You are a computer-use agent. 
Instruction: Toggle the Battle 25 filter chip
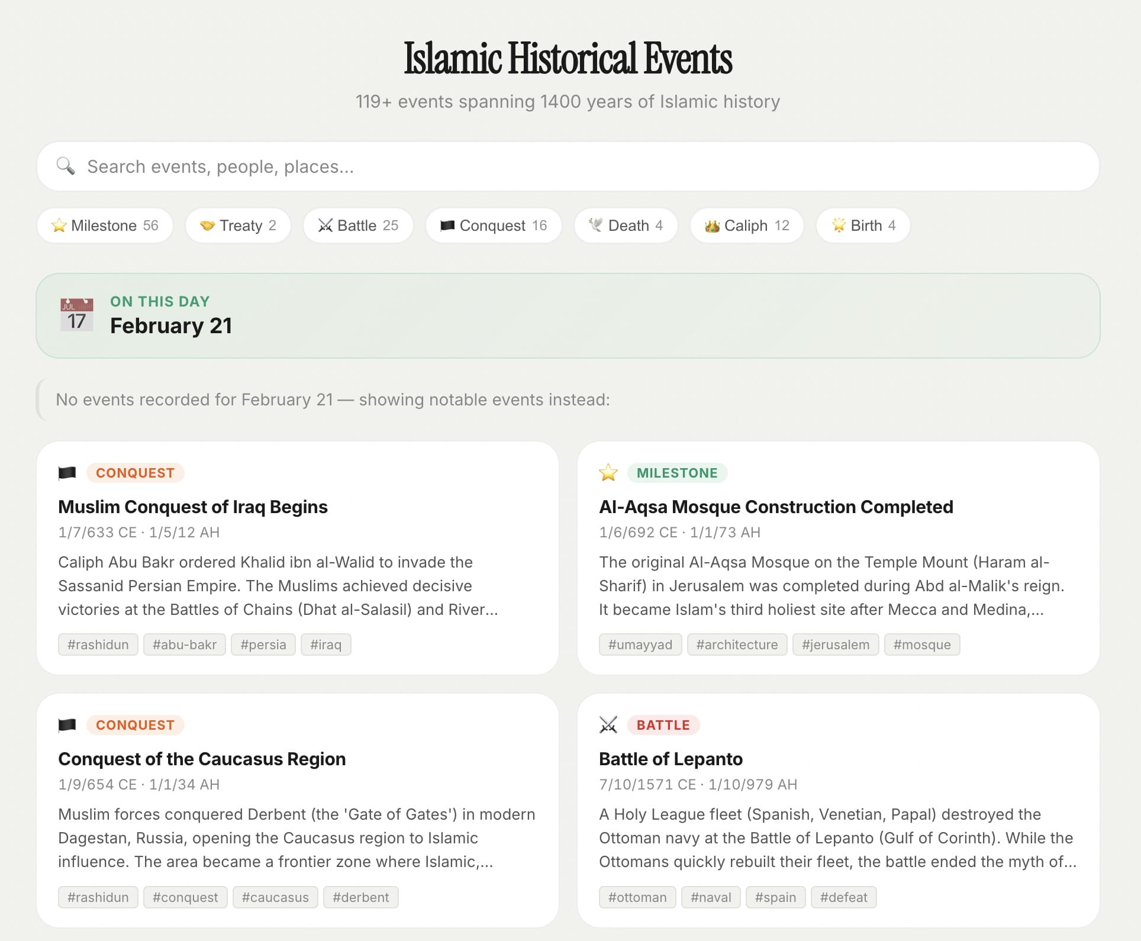click(358, 225)
